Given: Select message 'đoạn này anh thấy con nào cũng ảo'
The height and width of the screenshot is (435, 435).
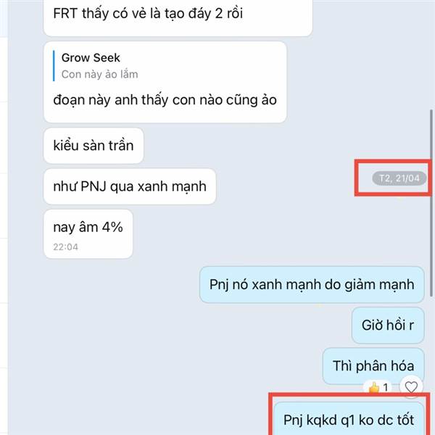Looking at the screenshot, I should [165, 100].
